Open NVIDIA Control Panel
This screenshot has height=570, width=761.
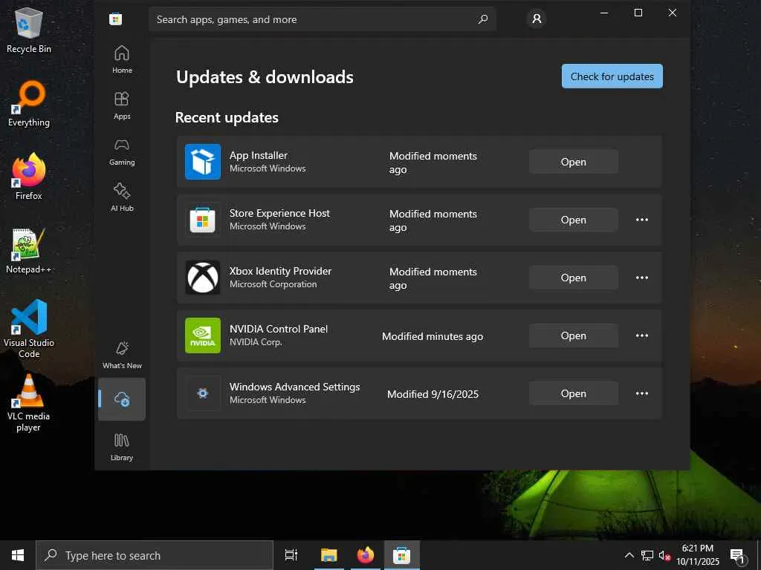(573, 335)
